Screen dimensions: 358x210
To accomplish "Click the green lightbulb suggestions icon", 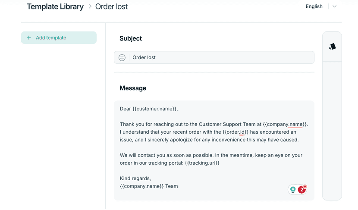I will click(x=293, y=189).
